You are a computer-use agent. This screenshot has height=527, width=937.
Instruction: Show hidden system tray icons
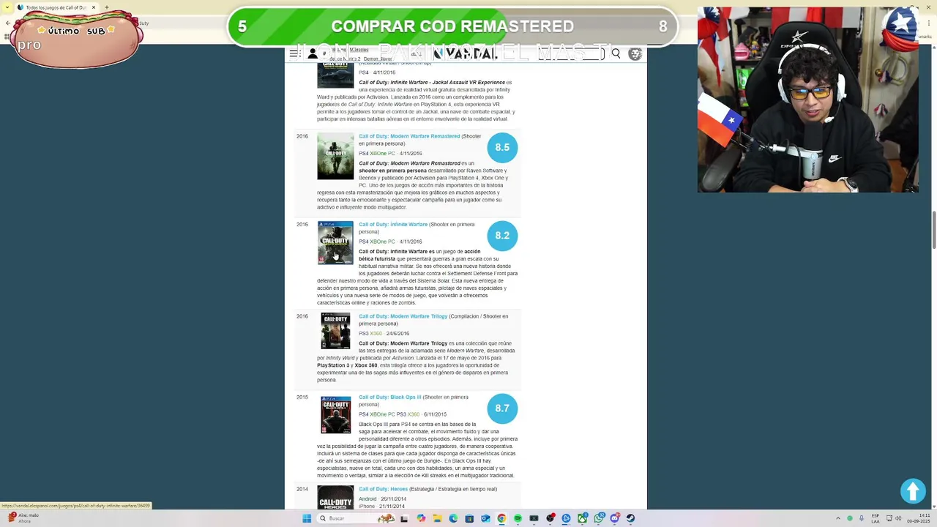tap(838, 518)
